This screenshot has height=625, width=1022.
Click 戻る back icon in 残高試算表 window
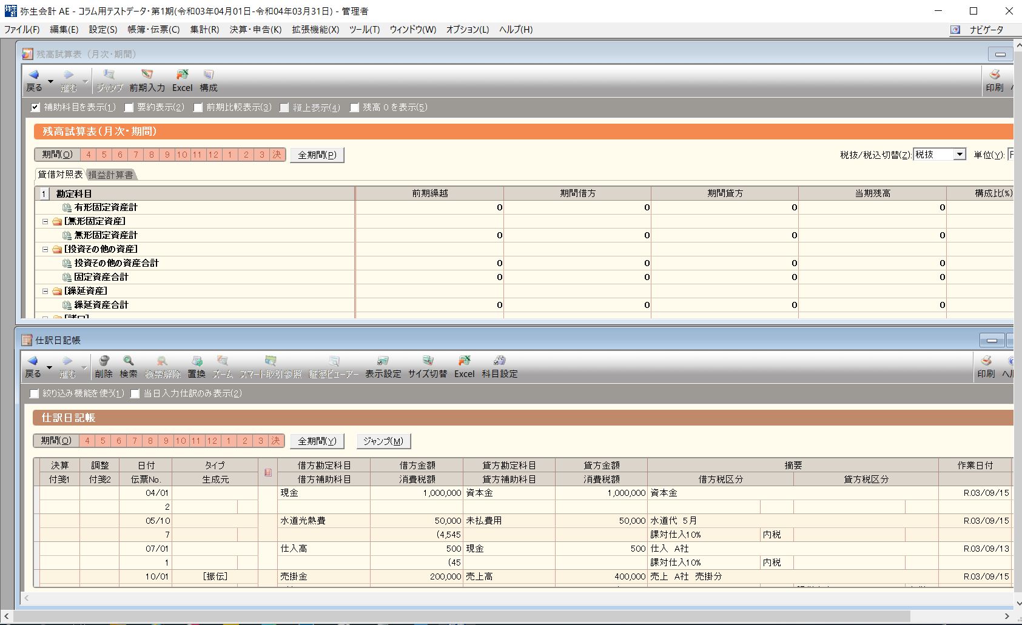click(x=34, y=81)
